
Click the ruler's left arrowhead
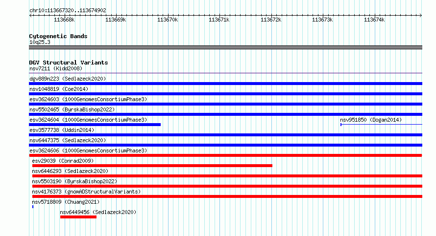30,15
